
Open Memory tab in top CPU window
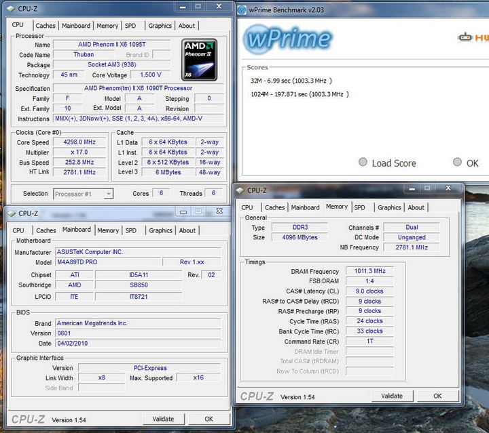tap(107, 26)
